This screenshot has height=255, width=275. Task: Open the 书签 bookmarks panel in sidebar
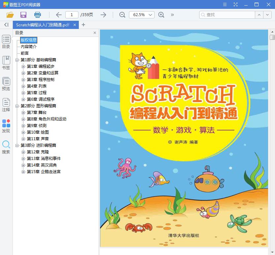pos(6,63)
